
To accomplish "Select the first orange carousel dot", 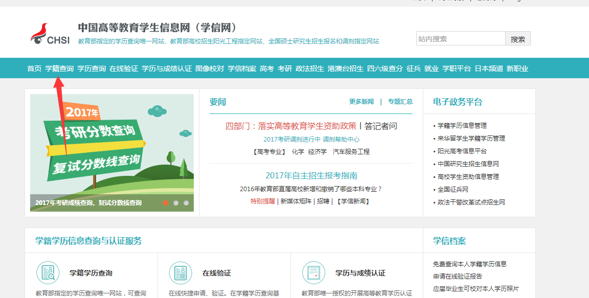I will 166,203.
